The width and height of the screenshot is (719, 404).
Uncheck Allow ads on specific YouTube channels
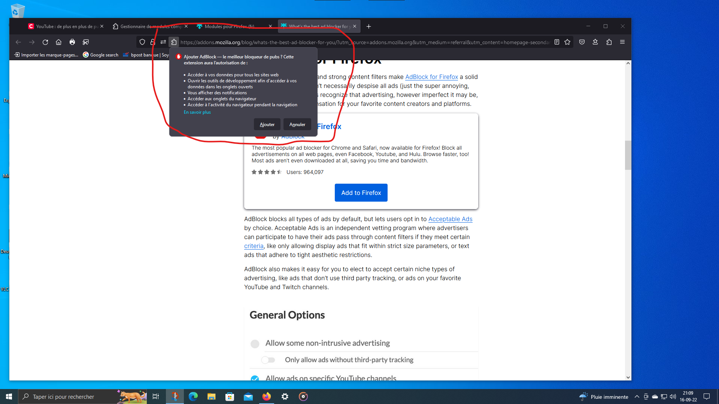pos(255,378)
